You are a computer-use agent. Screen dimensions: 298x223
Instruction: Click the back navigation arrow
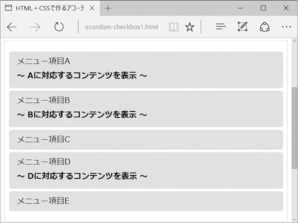click(x=12, y=27)
